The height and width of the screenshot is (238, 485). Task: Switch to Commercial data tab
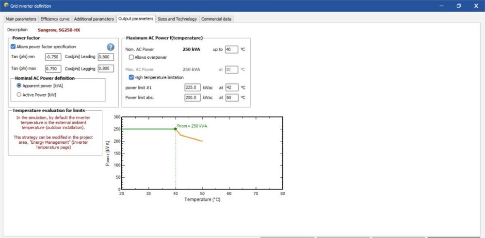point(217,19)
